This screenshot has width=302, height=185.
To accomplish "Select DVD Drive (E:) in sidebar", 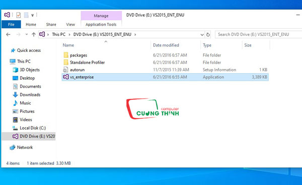I will coord(29,136).
